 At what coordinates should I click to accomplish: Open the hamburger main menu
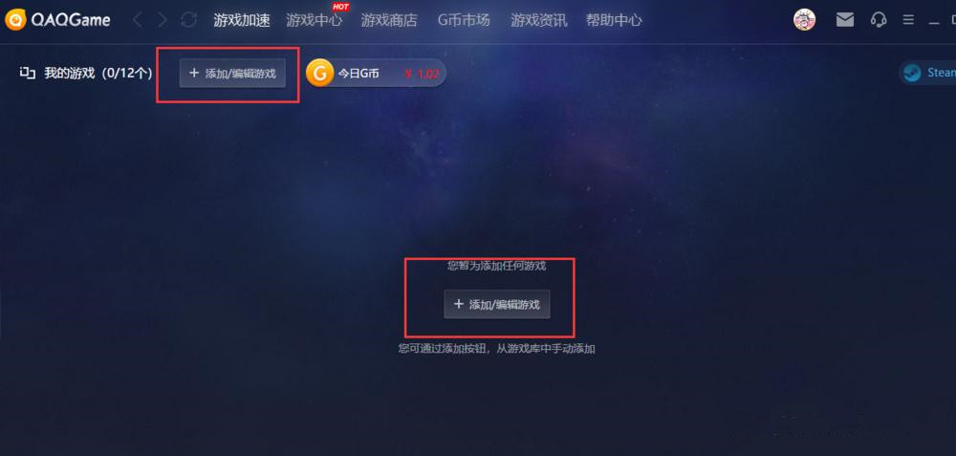pyautogui.click(x=908, y=20)
